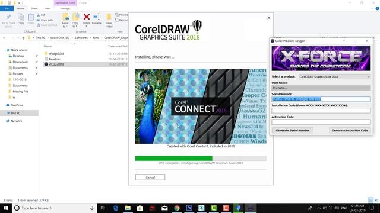The height and width of the screenshot is (213, 380).
Task: Sort files by the Name column header
Action: click(47, 46)
